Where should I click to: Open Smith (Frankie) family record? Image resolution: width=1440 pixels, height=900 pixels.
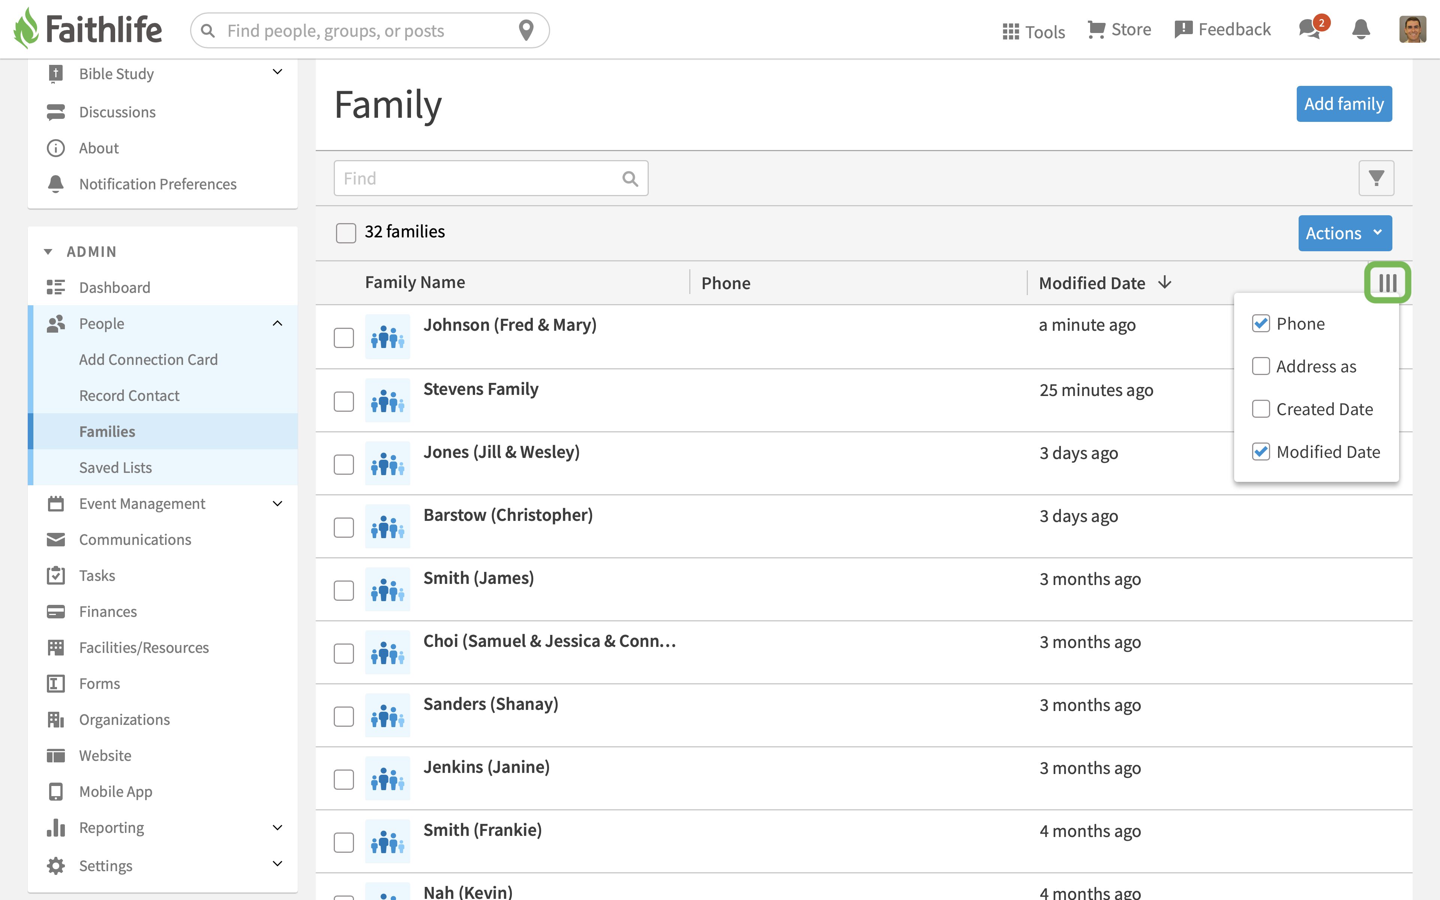click(483, 830)
